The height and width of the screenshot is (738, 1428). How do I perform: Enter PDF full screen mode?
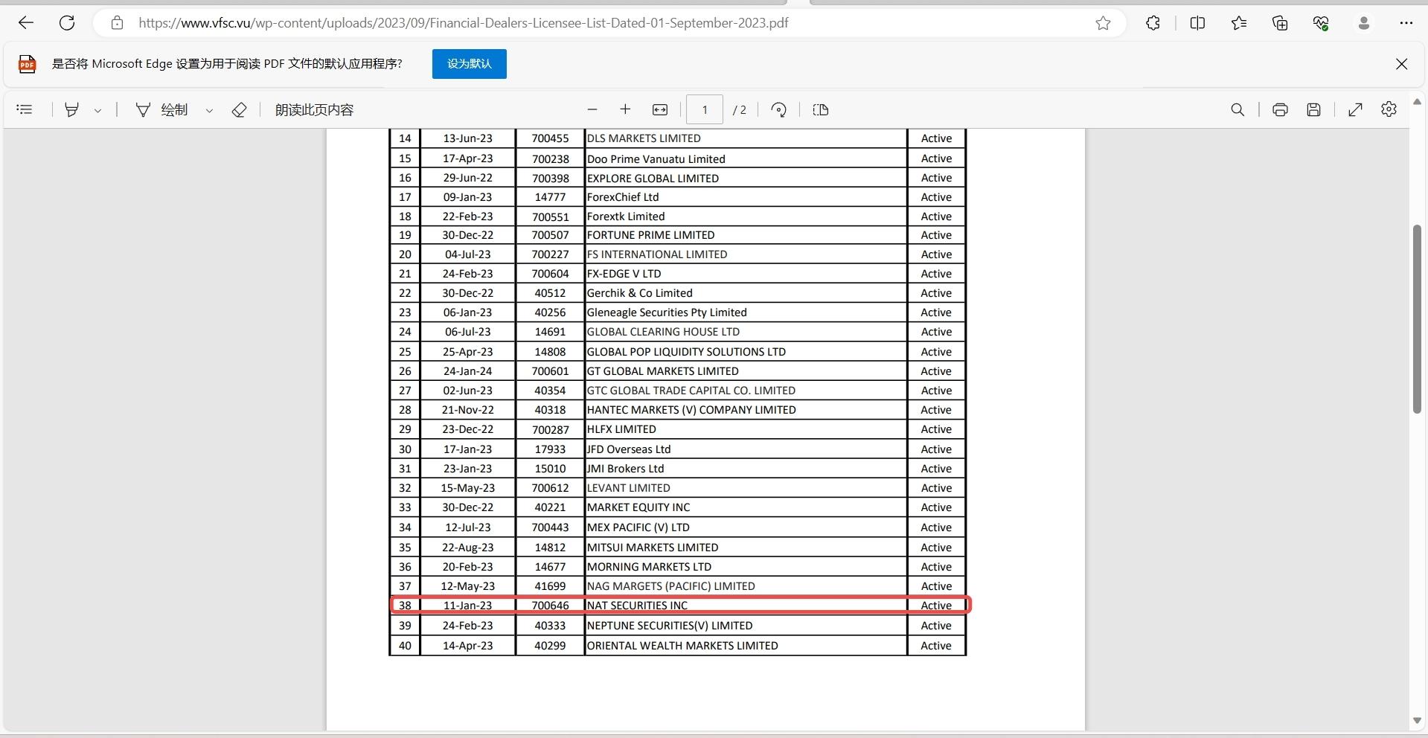[1355, 109]
